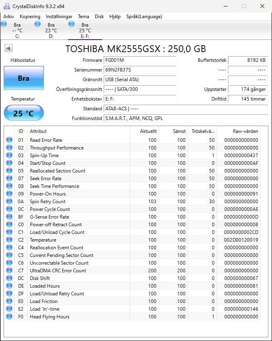Open the Inställningar menu
The width and height of the screenshot is (272, 341).
(59, 17)
